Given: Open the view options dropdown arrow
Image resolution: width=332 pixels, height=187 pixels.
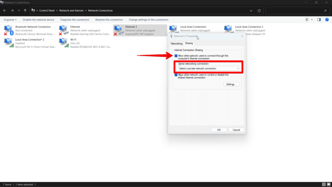Looking at the screenshot, I should point(312,19).
